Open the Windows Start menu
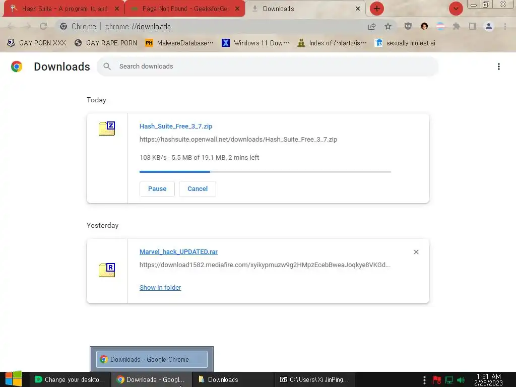Screen dimensions: 516x387 tap(14, 379)
